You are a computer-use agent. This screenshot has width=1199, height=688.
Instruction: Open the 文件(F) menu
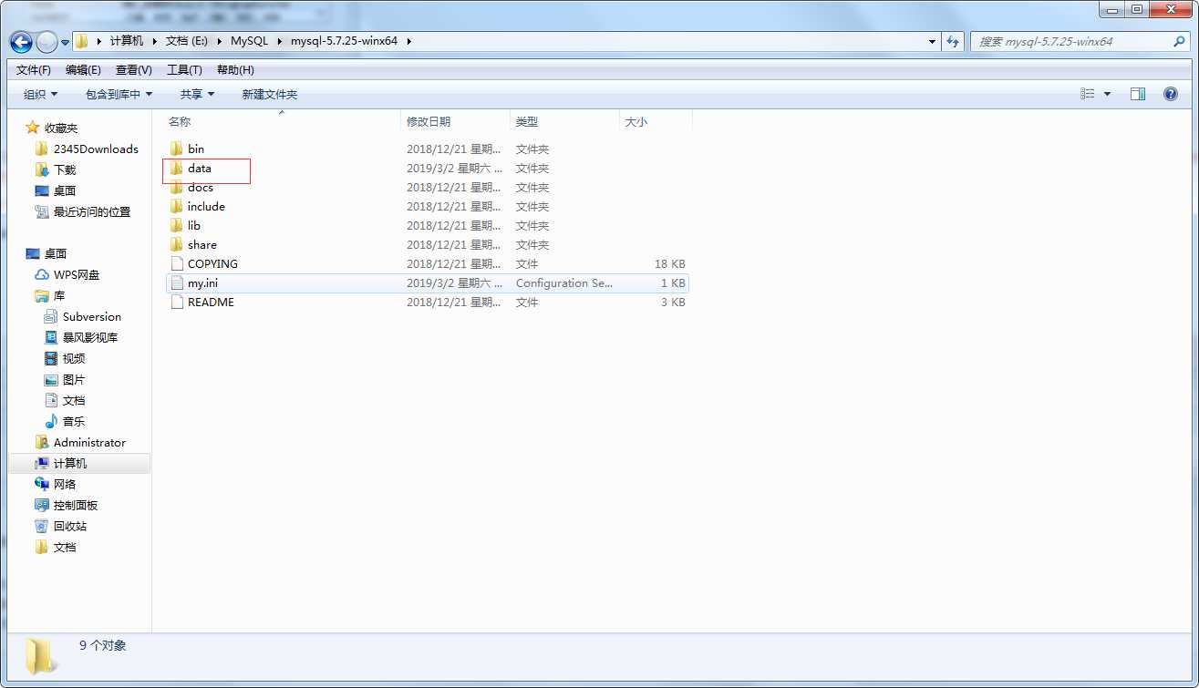point(34,69)
